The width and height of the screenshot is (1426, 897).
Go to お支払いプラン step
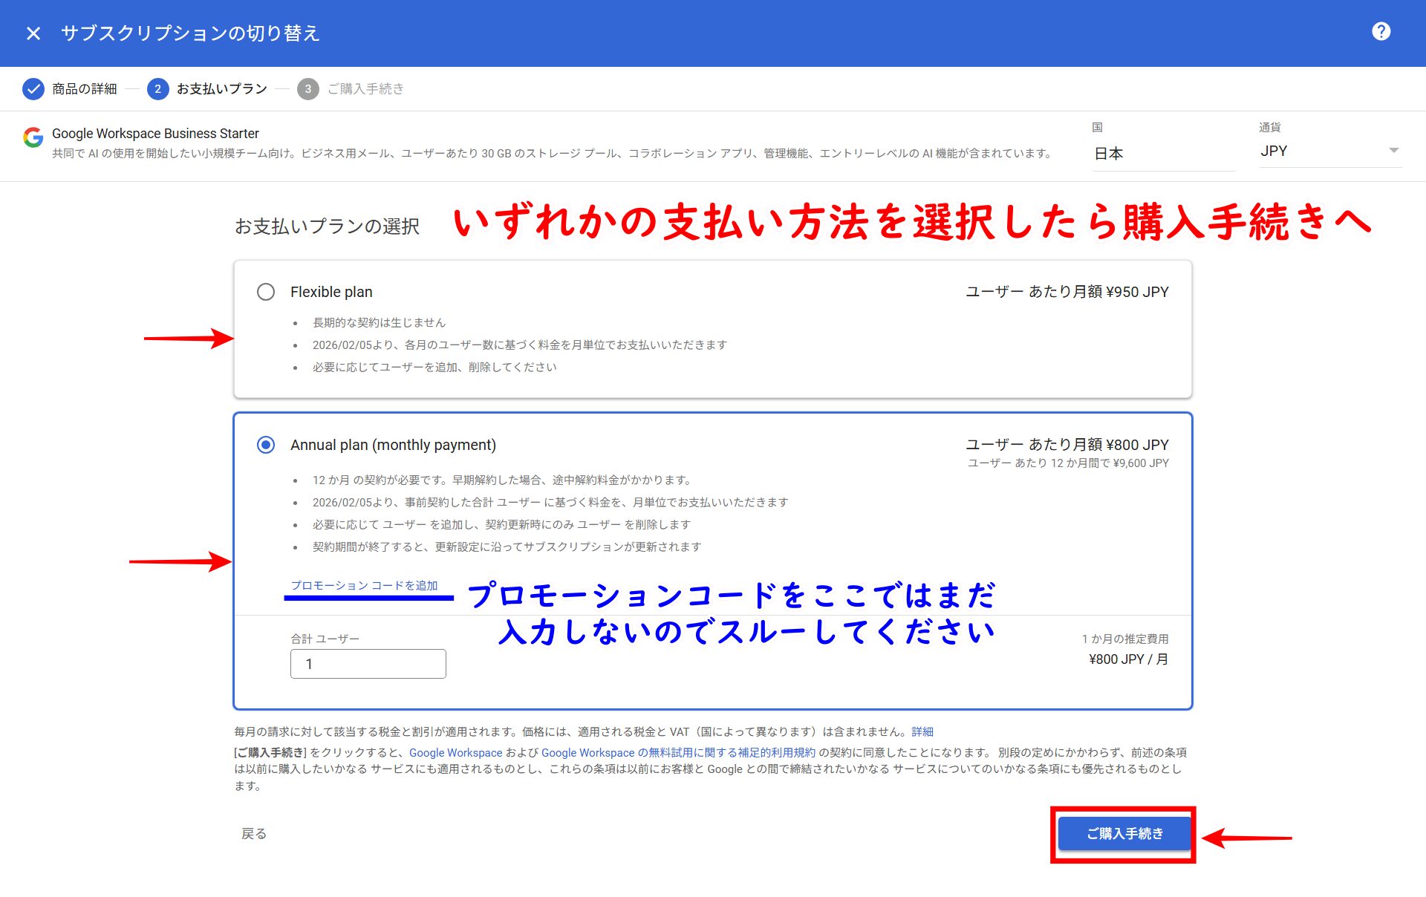[222, 89]
